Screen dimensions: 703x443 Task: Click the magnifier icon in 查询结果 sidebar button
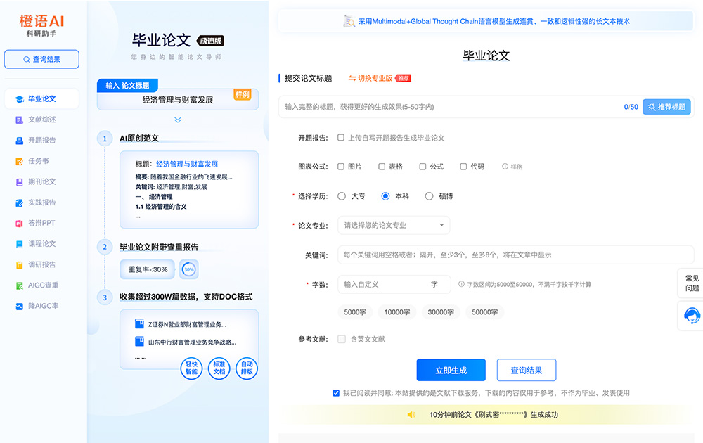27,59
